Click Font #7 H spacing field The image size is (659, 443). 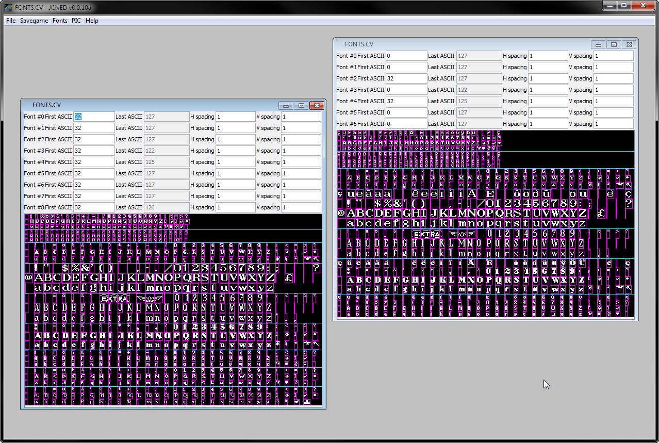tap(235, 196)
